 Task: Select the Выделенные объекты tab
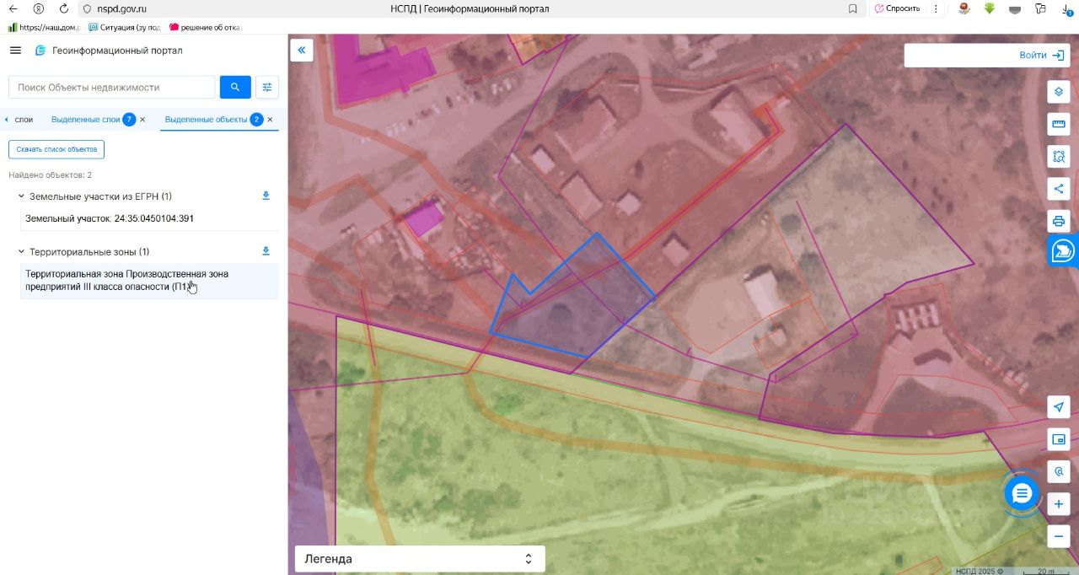pyautogui.click(x=206, y=120)
